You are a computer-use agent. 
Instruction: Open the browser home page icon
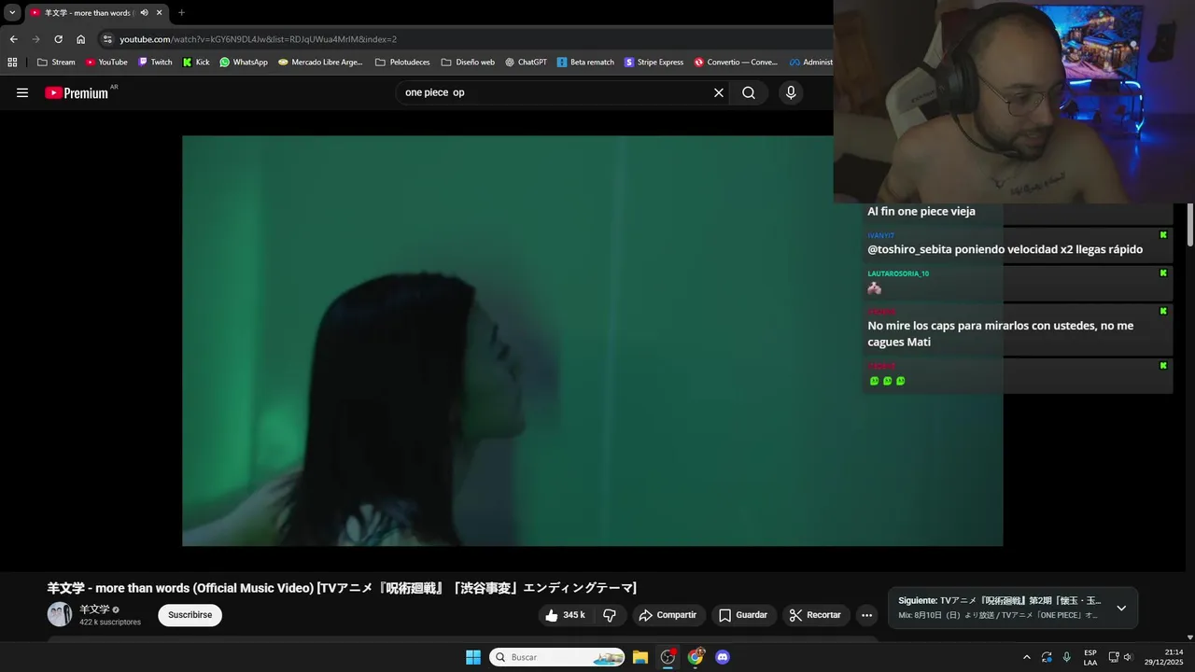tap(81, 39)
